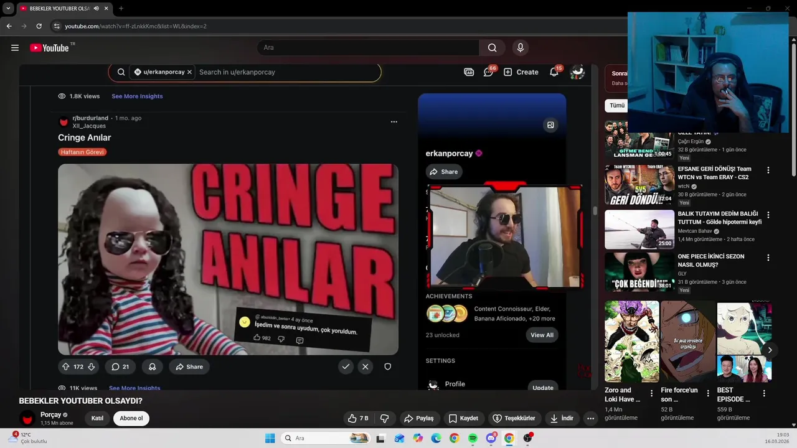Send thanks with Teşekkürler button

(x=514, y=418)
